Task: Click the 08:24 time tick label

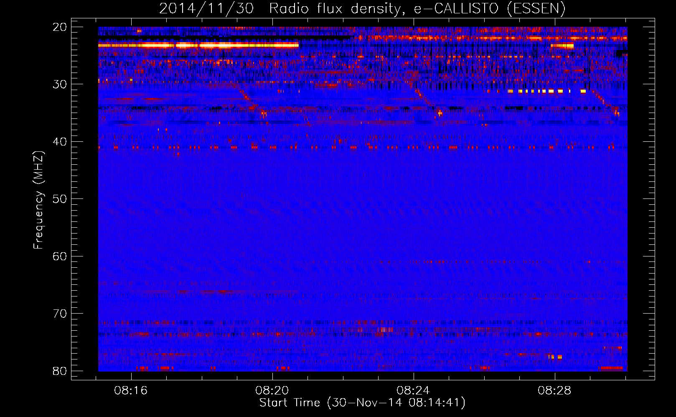Action: click(413, 391)
